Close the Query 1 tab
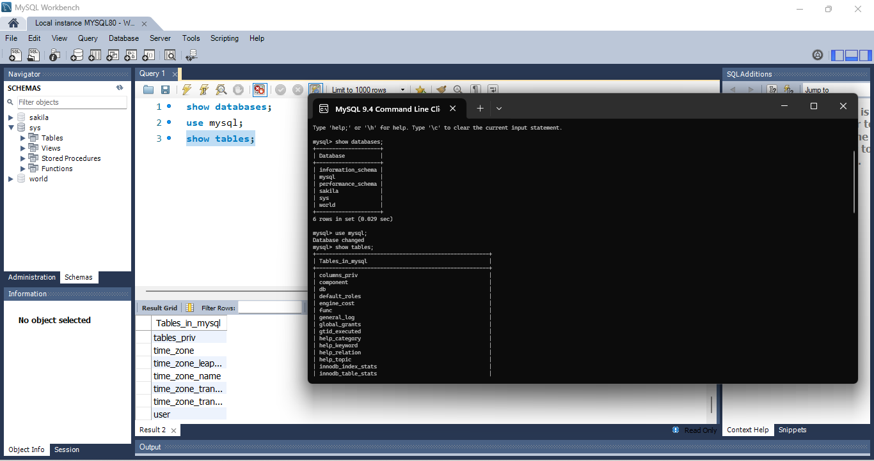Image resolution: width=874 pixels, height=461 pixels. (x=175, y=74)
